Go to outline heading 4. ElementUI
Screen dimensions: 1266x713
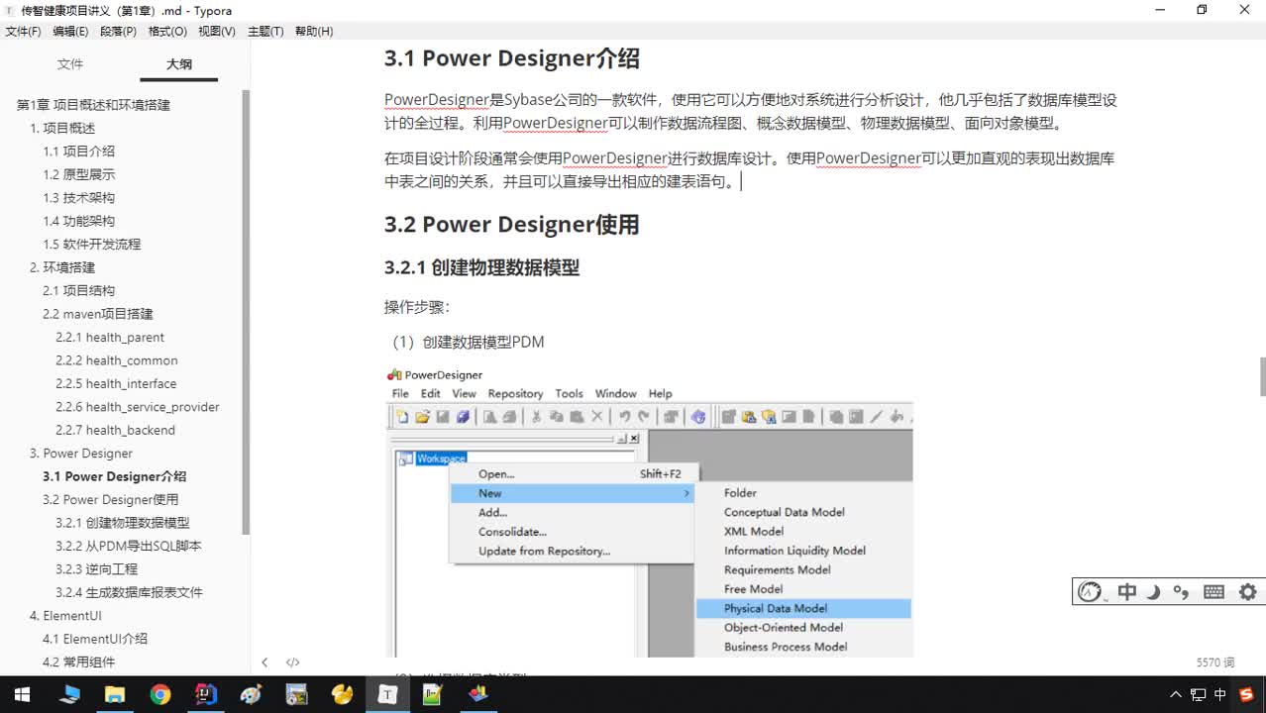point(66,616)
